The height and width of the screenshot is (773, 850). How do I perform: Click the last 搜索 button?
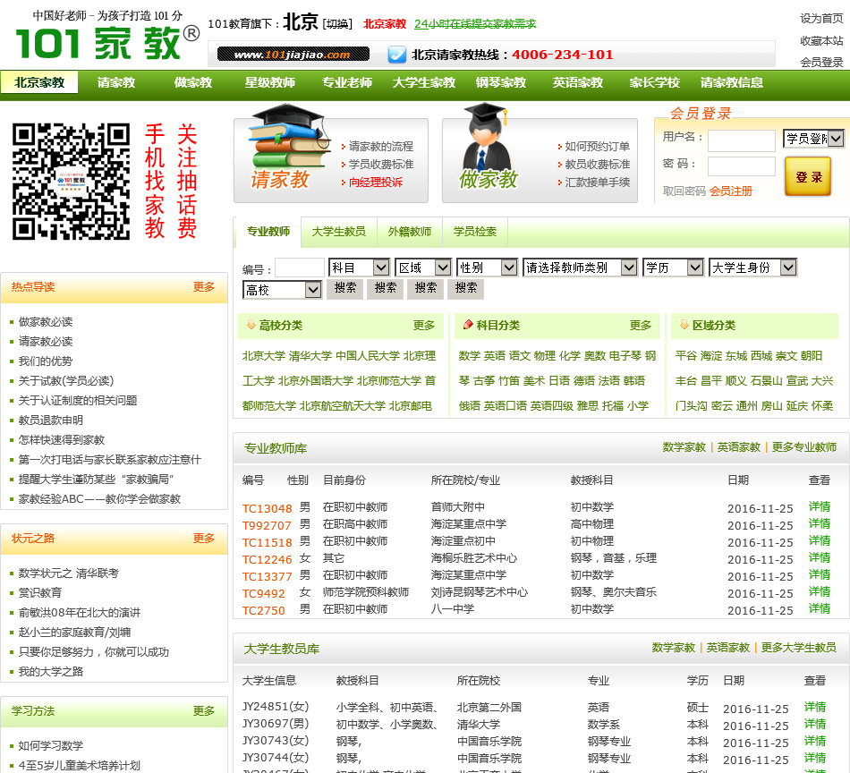(x=466, y=288)
